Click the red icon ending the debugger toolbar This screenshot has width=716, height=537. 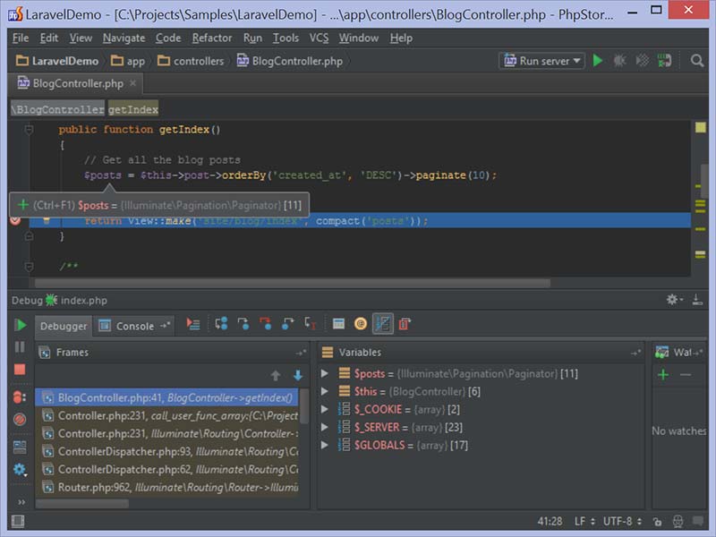click(405, 324)
